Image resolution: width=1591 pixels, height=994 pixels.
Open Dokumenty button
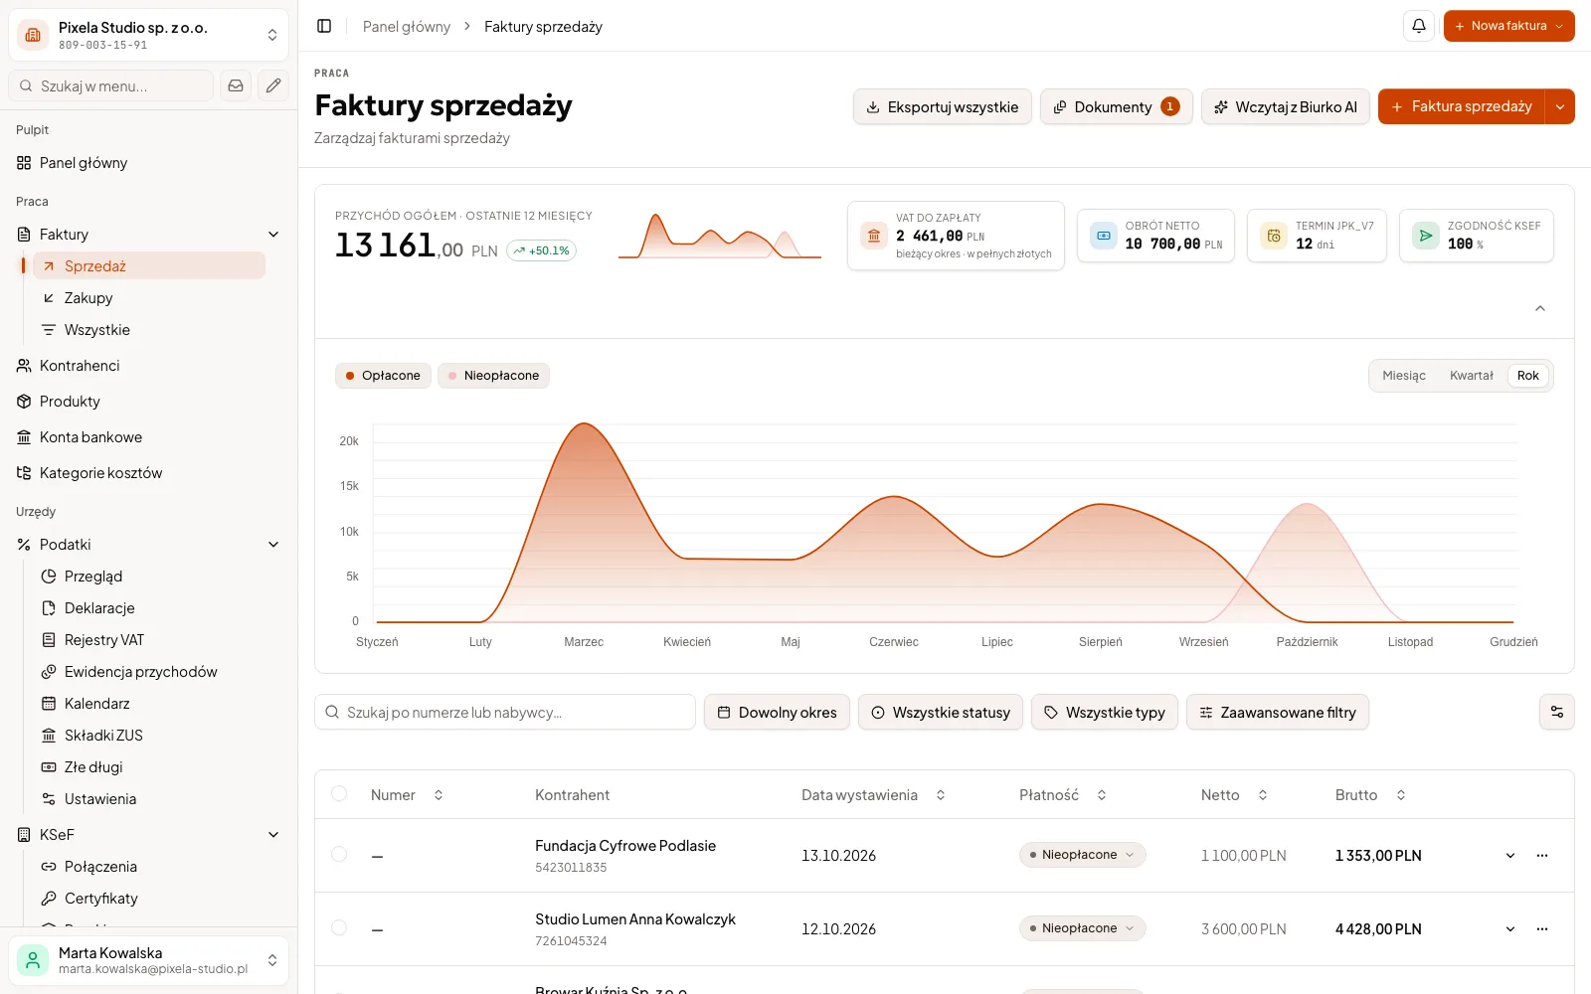[x=1116, y=106]
